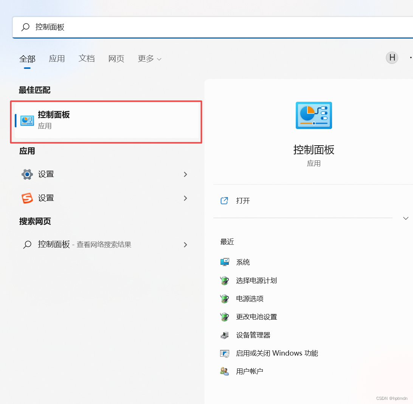413x404 pixels.
Task: Click the 电源选项 battery icon
Action: [225, 299]
